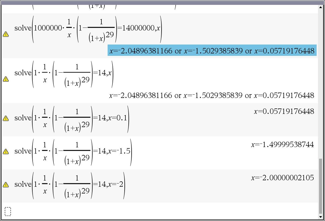Click the vertical scrollbar thumb
Viewport: 325px width, 221px height.
(320, 186)
